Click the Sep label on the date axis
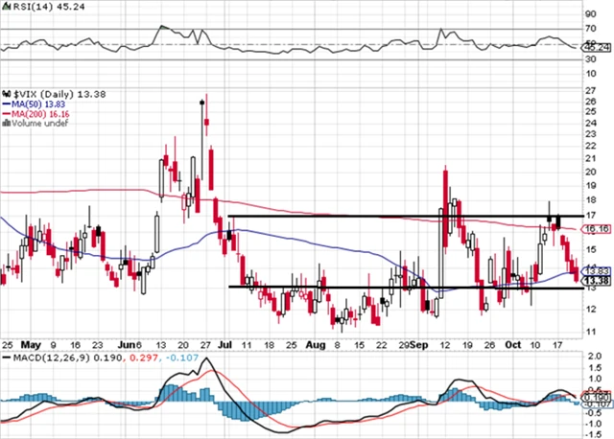The height and width of the screenshot is (439, 614). (418, 343)
